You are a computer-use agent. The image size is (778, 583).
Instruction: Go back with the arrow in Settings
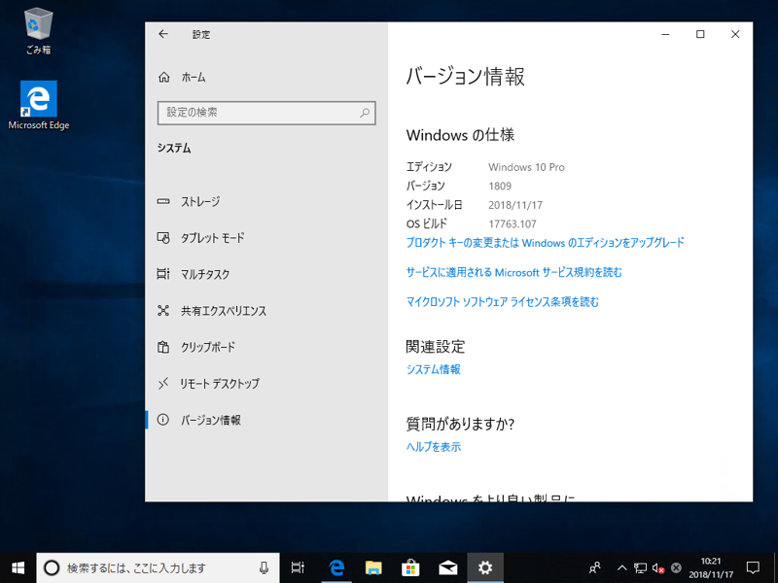[163, 34]
